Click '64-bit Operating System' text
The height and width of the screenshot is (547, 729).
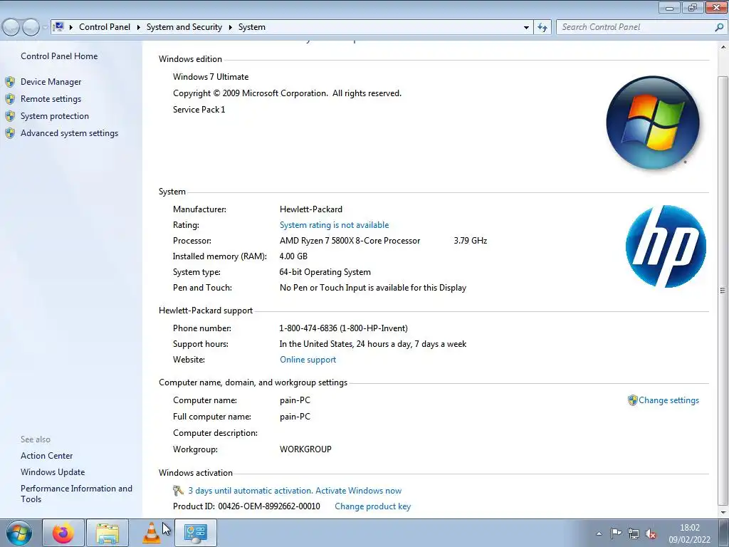(325, 272)
